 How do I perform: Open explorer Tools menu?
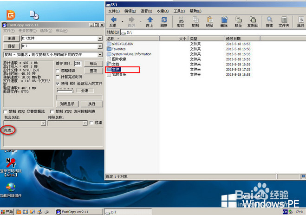click(179, 11)
